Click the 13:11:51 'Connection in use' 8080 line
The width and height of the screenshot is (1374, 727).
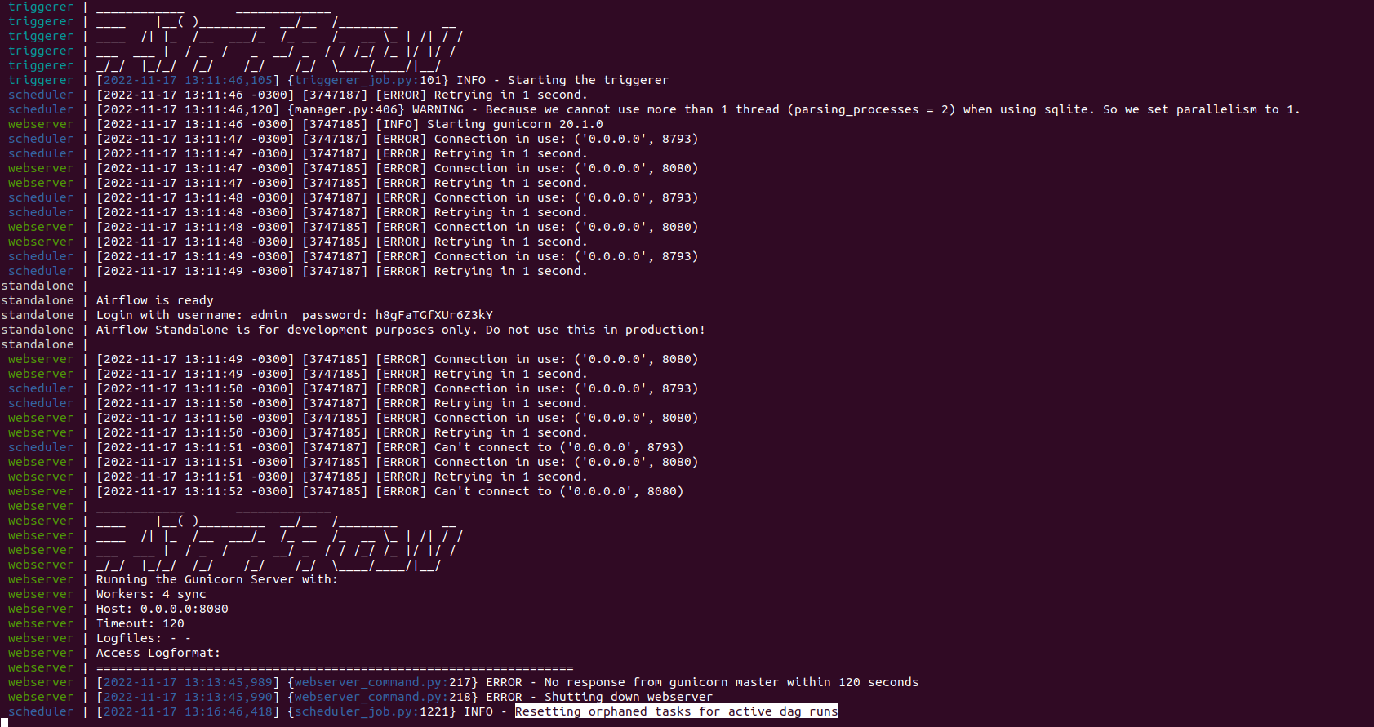(x=397, y=462)
